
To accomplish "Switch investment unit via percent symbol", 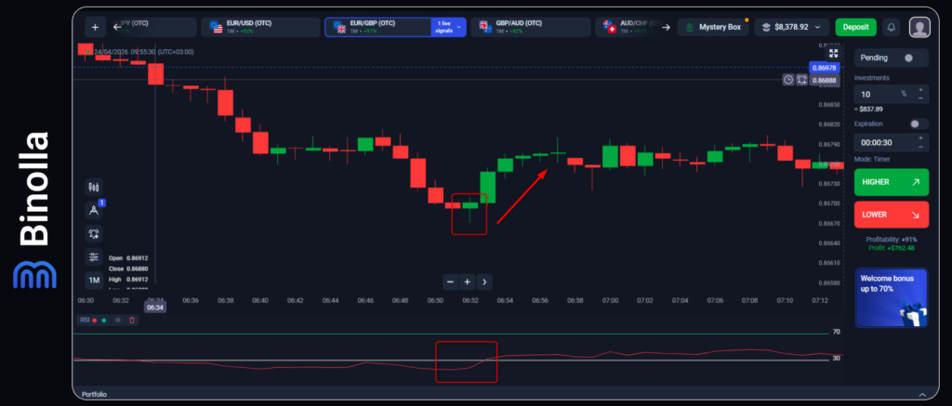I will pyautogui.click(x=904, y=94).
